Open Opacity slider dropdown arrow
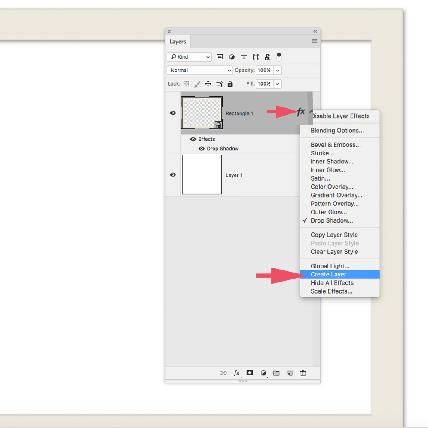This screenshot has height=428, width=428. pos(277,71)
